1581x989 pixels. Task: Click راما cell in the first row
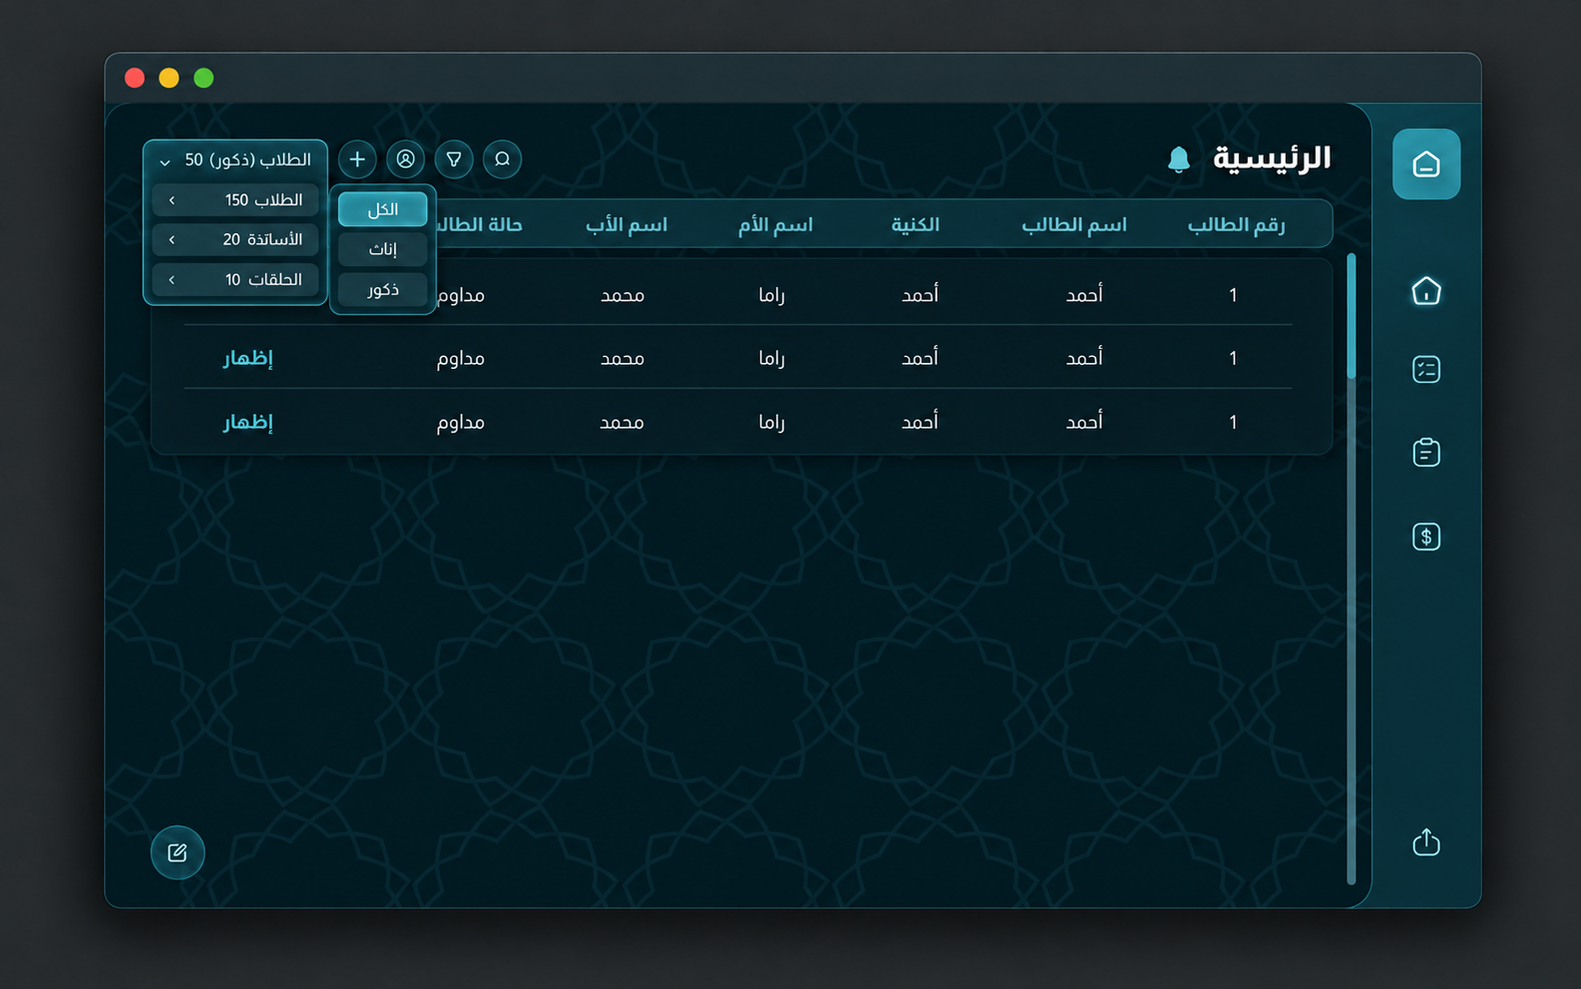pyautogui.click(x=772, y=295)
